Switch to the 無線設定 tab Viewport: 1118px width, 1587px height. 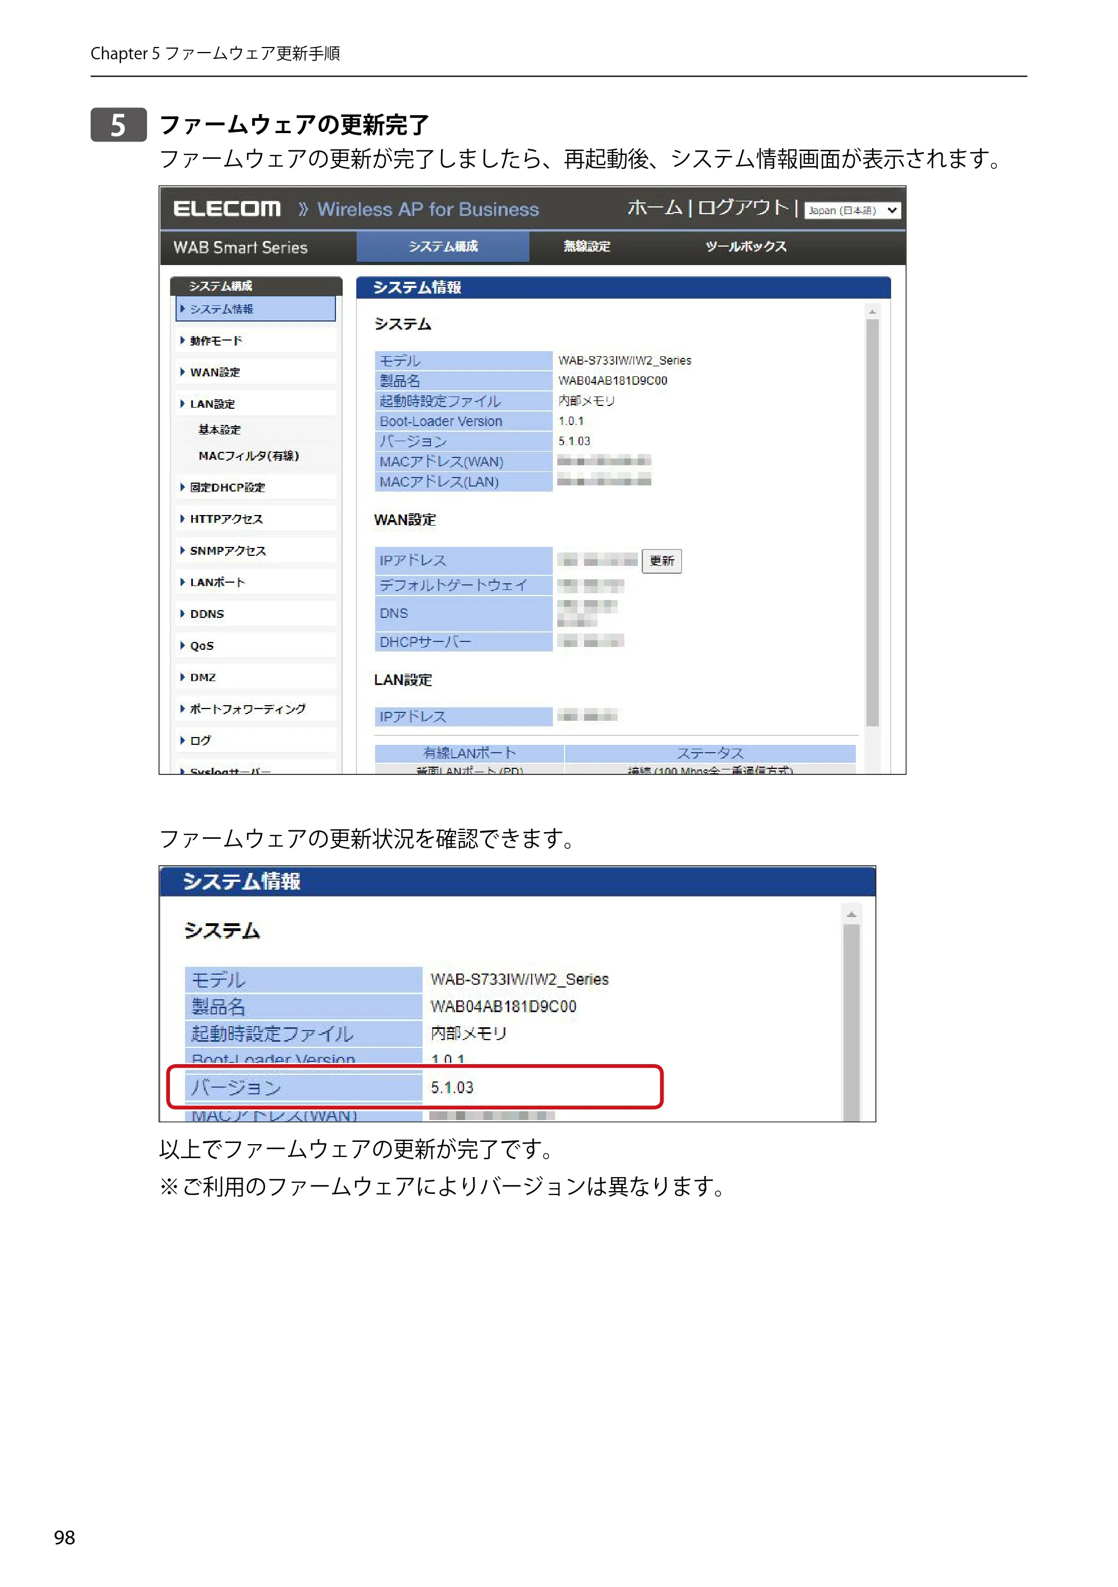point(586,246)
